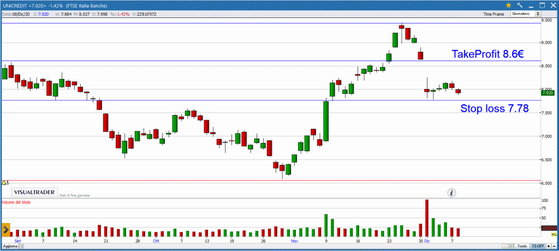Click the volume value V:22'810'972
Image resolution: width=559 pixels, height=251 pixels.
coord(144,14)
